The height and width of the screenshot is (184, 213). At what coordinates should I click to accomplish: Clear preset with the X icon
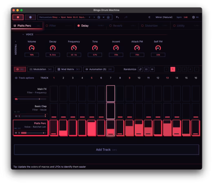tap(104, 17)
